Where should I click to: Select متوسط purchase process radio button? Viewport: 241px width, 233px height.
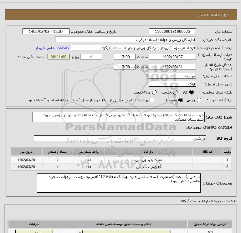point(181,100)
